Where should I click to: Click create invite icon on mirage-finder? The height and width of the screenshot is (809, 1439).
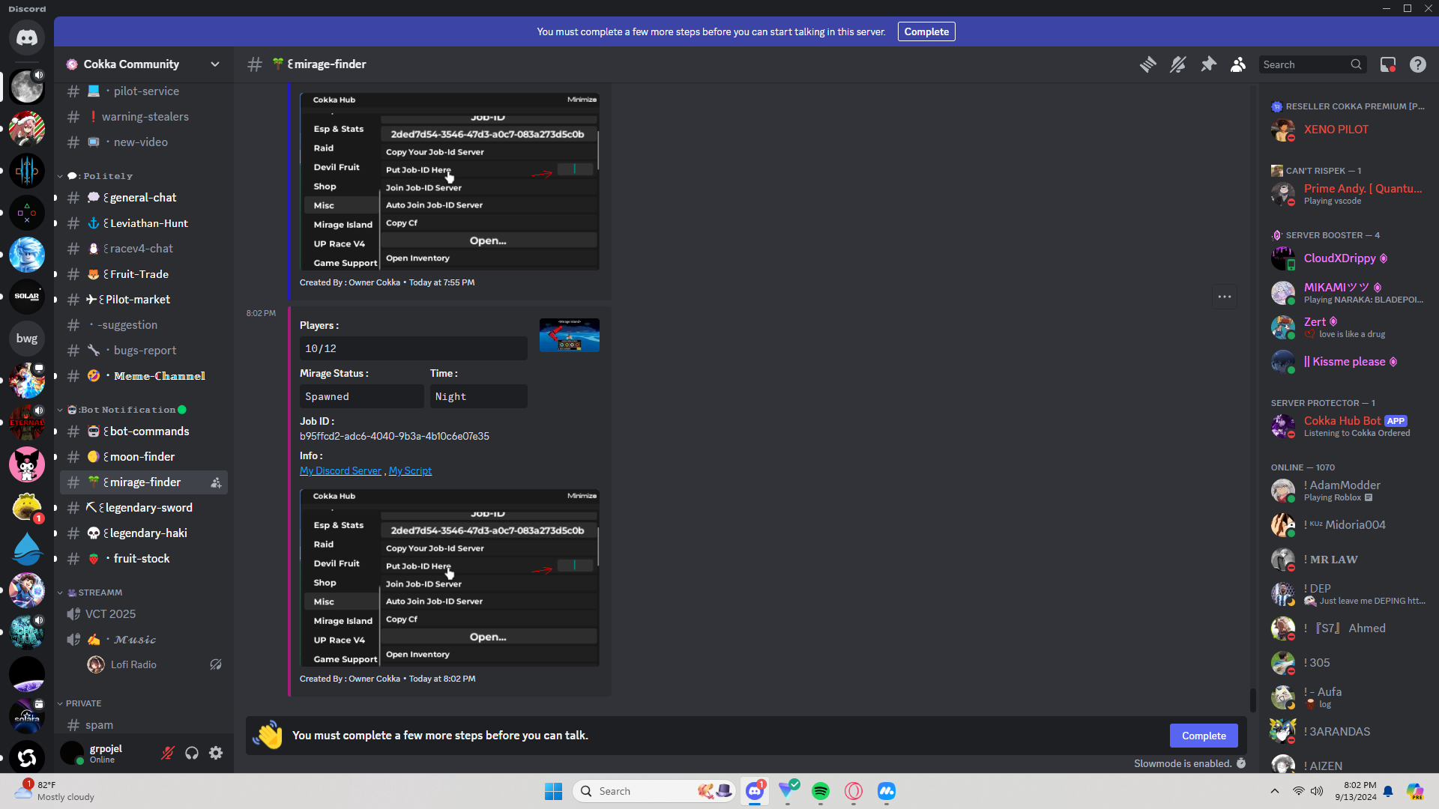click(x=216, y=482)
